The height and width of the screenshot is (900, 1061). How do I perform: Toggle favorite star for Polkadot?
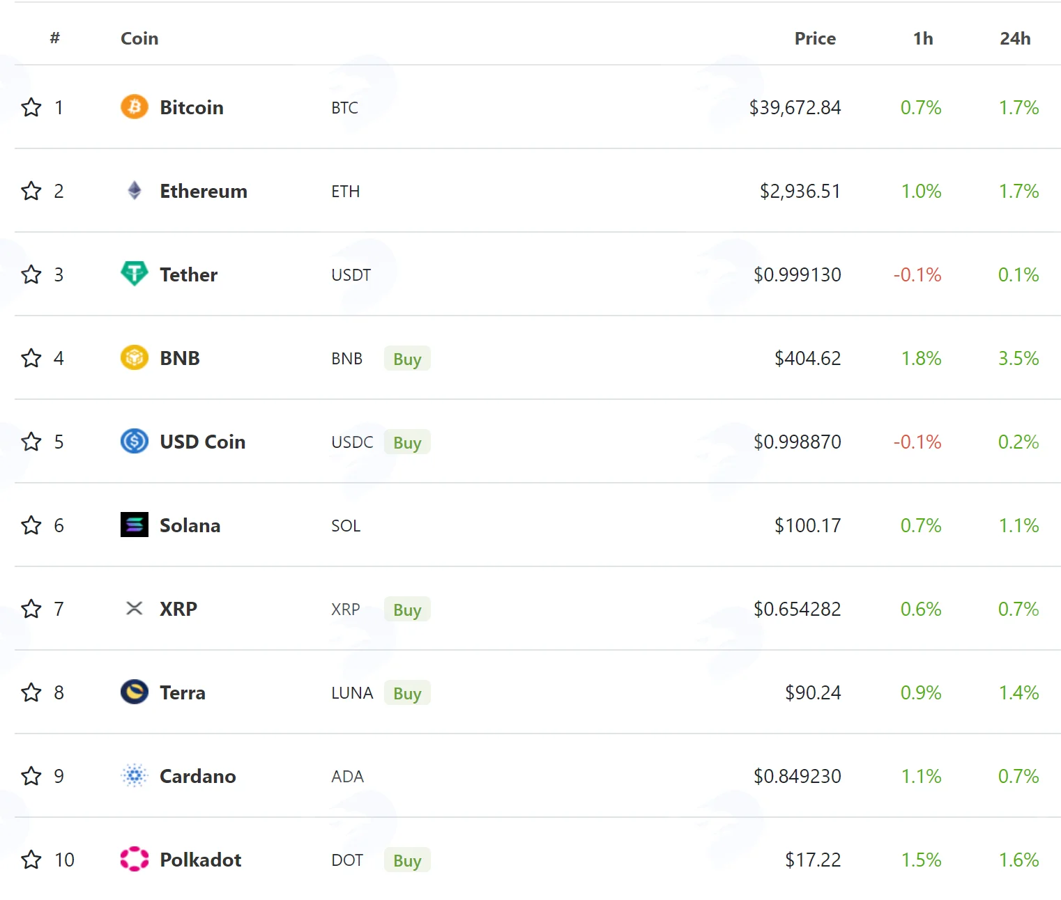pos(31,860)
